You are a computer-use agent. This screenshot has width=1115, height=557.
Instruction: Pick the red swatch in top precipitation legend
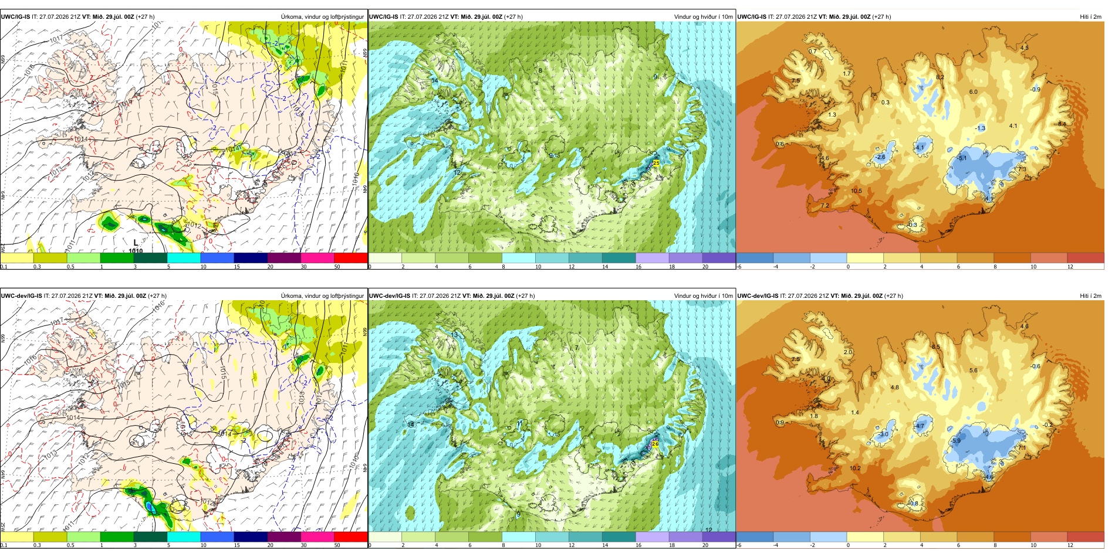coord(350,258)
